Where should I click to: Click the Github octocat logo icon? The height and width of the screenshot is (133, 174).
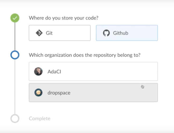(106, 33)
